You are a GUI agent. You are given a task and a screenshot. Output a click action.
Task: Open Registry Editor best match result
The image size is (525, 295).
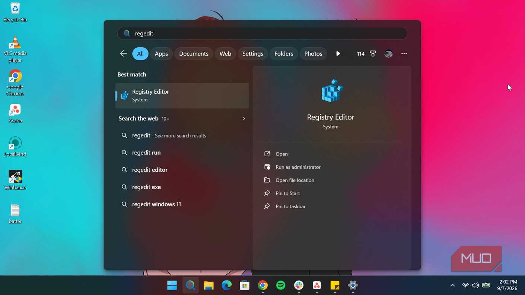pos(182,96)
